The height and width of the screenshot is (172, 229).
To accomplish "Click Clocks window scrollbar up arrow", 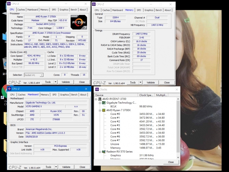I will [x=178, y=99].
